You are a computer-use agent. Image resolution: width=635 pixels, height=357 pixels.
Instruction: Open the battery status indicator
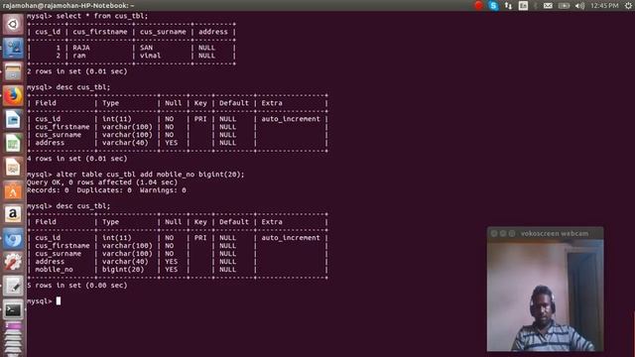(564, 6)
